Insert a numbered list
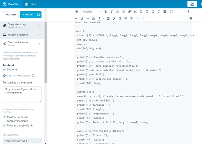202x144 pixels. [x=124, y=12]
